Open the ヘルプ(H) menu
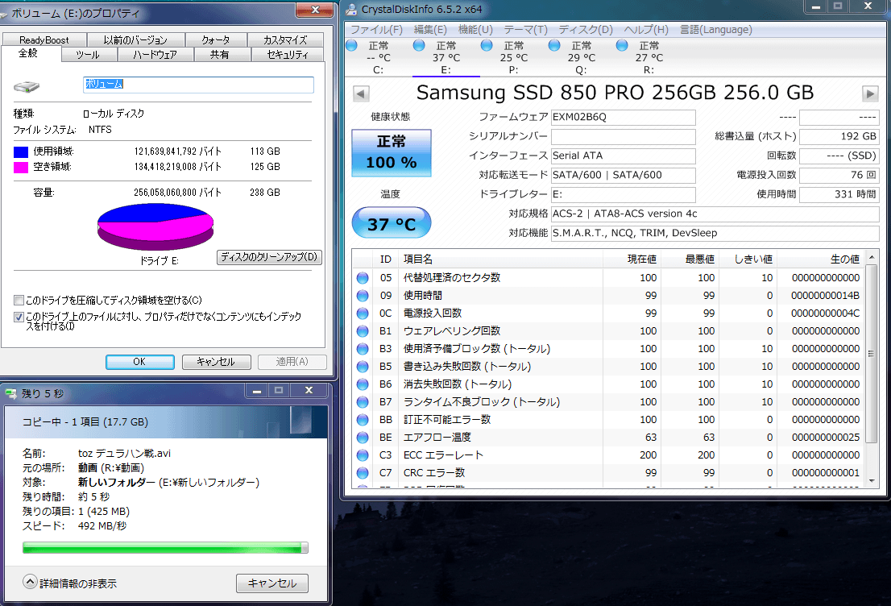Screen dimensions: 891x606 646,30
